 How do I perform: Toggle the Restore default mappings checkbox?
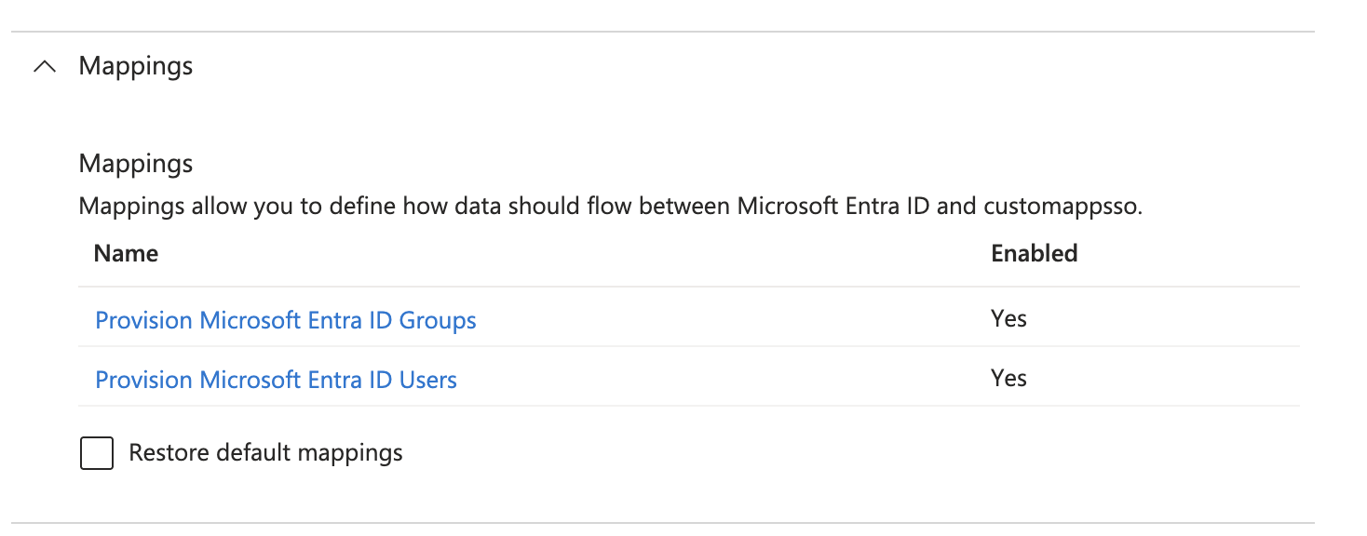tap(96, 453)
